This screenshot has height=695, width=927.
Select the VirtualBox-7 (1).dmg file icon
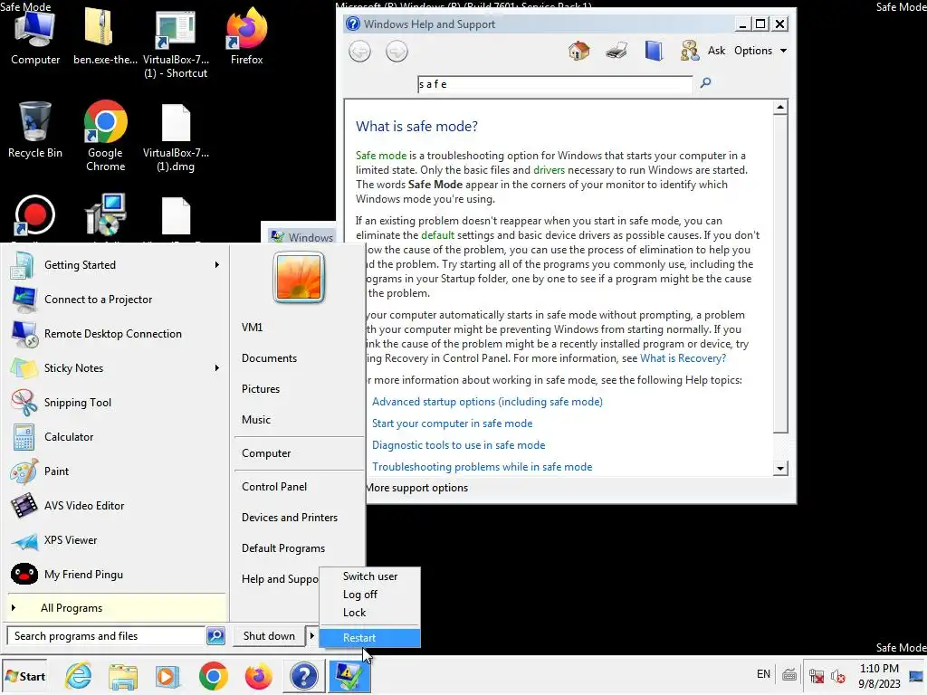(176, 138)
